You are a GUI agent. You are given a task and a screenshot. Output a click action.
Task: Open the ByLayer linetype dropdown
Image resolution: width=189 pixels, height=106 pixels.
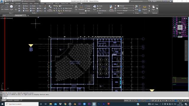(x=125, y=11)
